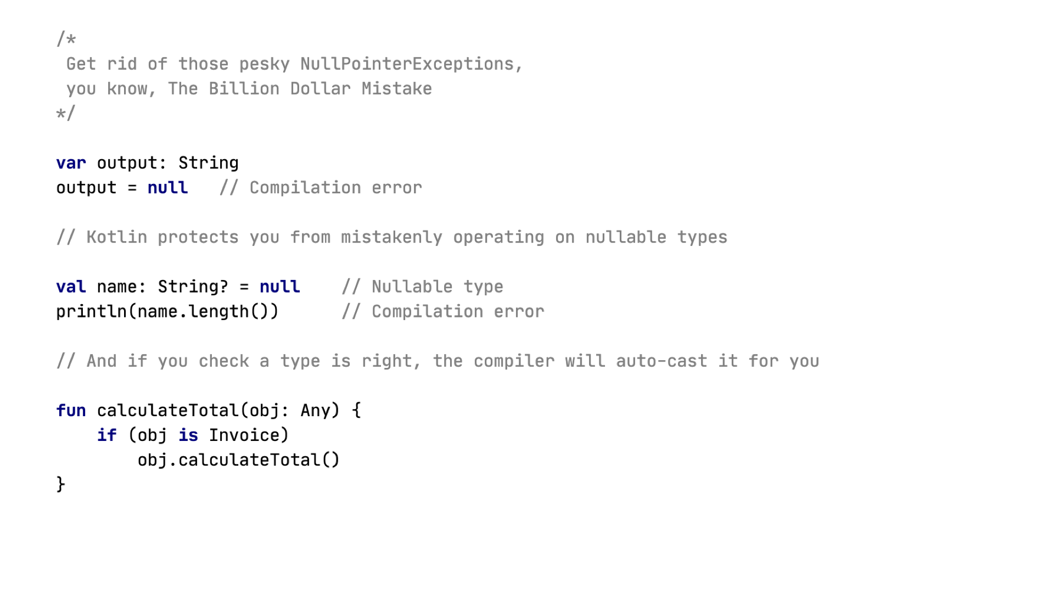Image resolution: width=1054 pixels, height=593 pixels.
Task: Click the 'Invoice' type name
Action: point(249,435)
